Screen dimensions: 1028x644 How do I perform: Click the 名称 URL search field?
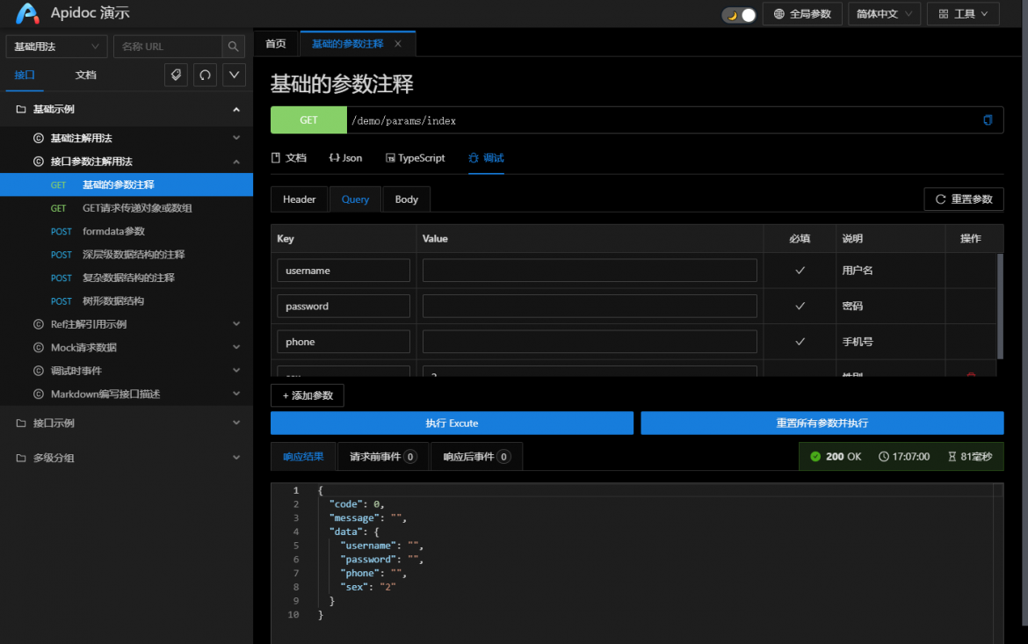tap(168, 47)
